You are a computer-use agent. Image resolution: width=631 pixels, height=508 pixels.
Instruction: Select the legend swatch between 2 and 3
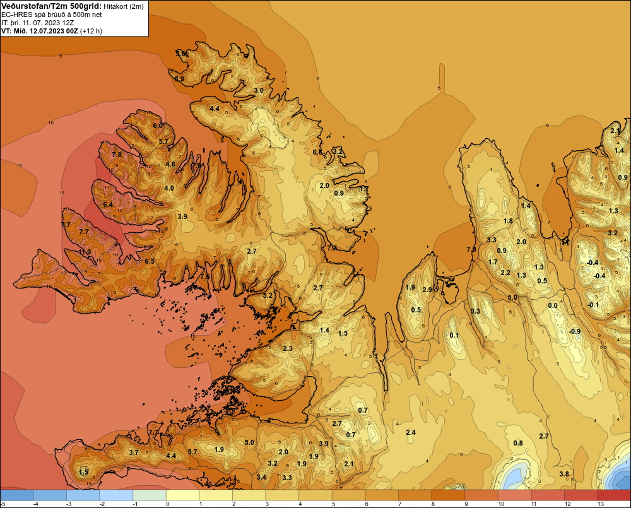pos(249,495)
